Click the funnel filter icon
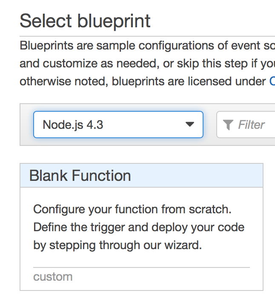The height and width of the screenshot is (302, 275). pos(228,125)
